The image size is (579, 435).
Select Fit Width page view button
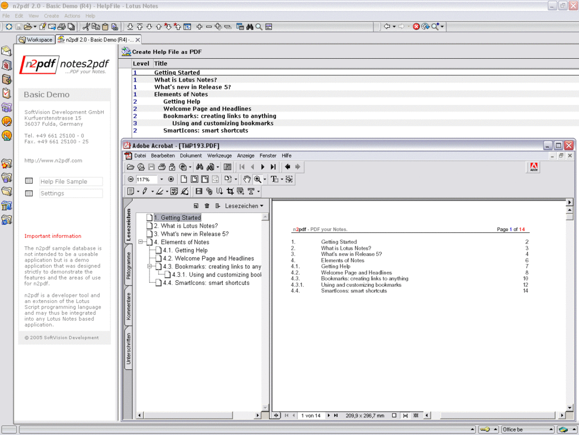205,180
